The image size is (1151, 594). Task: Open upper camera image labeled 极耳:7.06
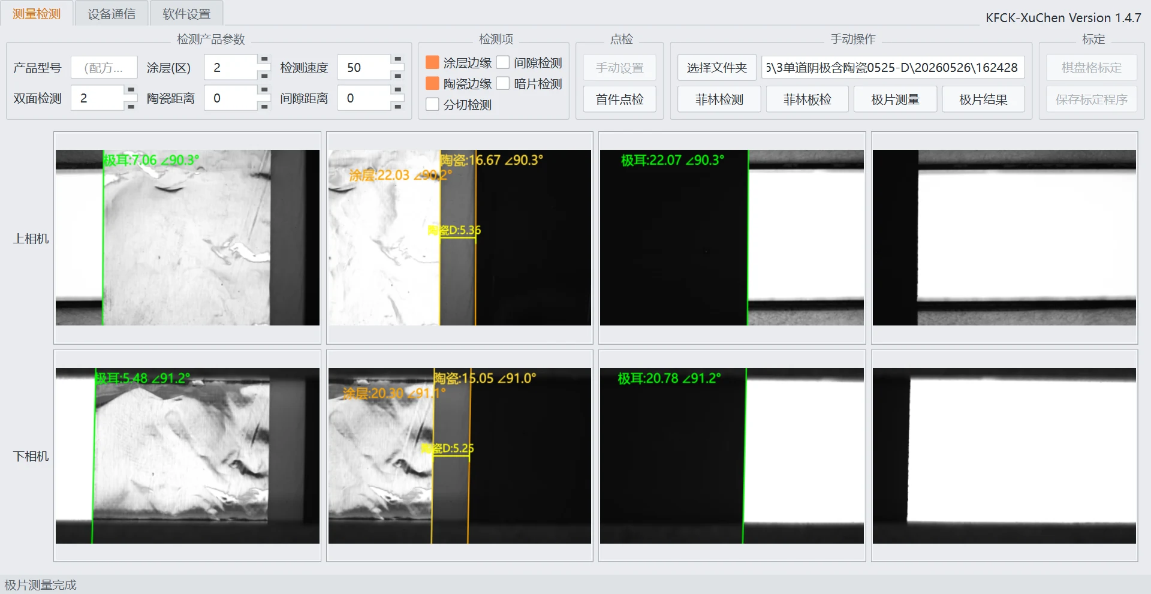coord(188,237)
